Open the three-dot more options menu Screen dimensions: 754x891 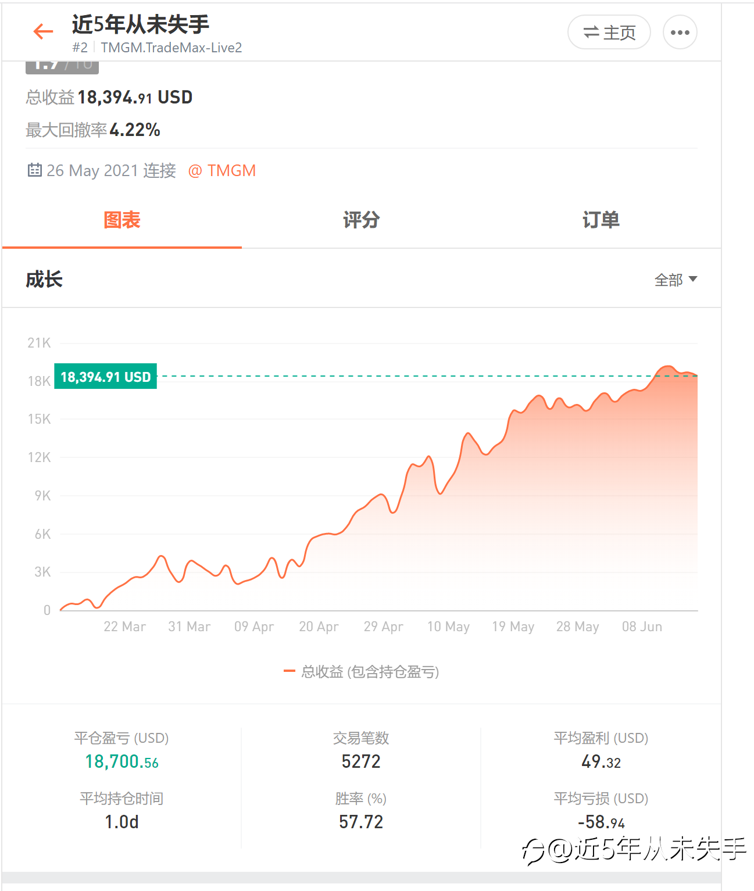680,32
